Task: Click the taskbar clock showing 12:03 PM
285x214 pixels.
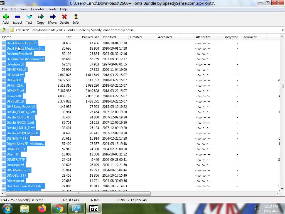Action: pyautogui.click(x=271, y=208)
